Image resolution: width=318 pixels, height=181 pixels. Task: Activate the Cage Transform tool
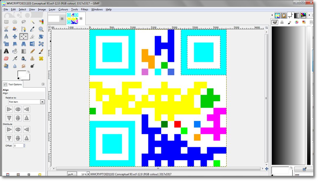pyautogui.click(x=41, y=44)
